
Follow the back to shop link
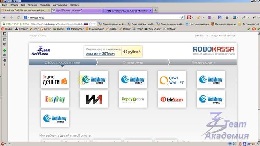(x=38, y=36)
